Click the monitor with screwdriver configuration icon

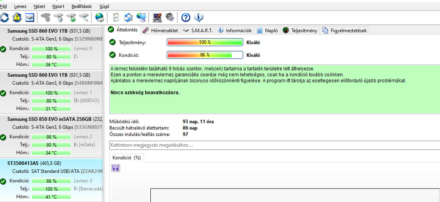[157, 18]
